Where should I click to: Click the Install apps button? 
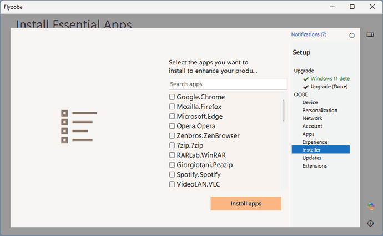click(246, 203)
